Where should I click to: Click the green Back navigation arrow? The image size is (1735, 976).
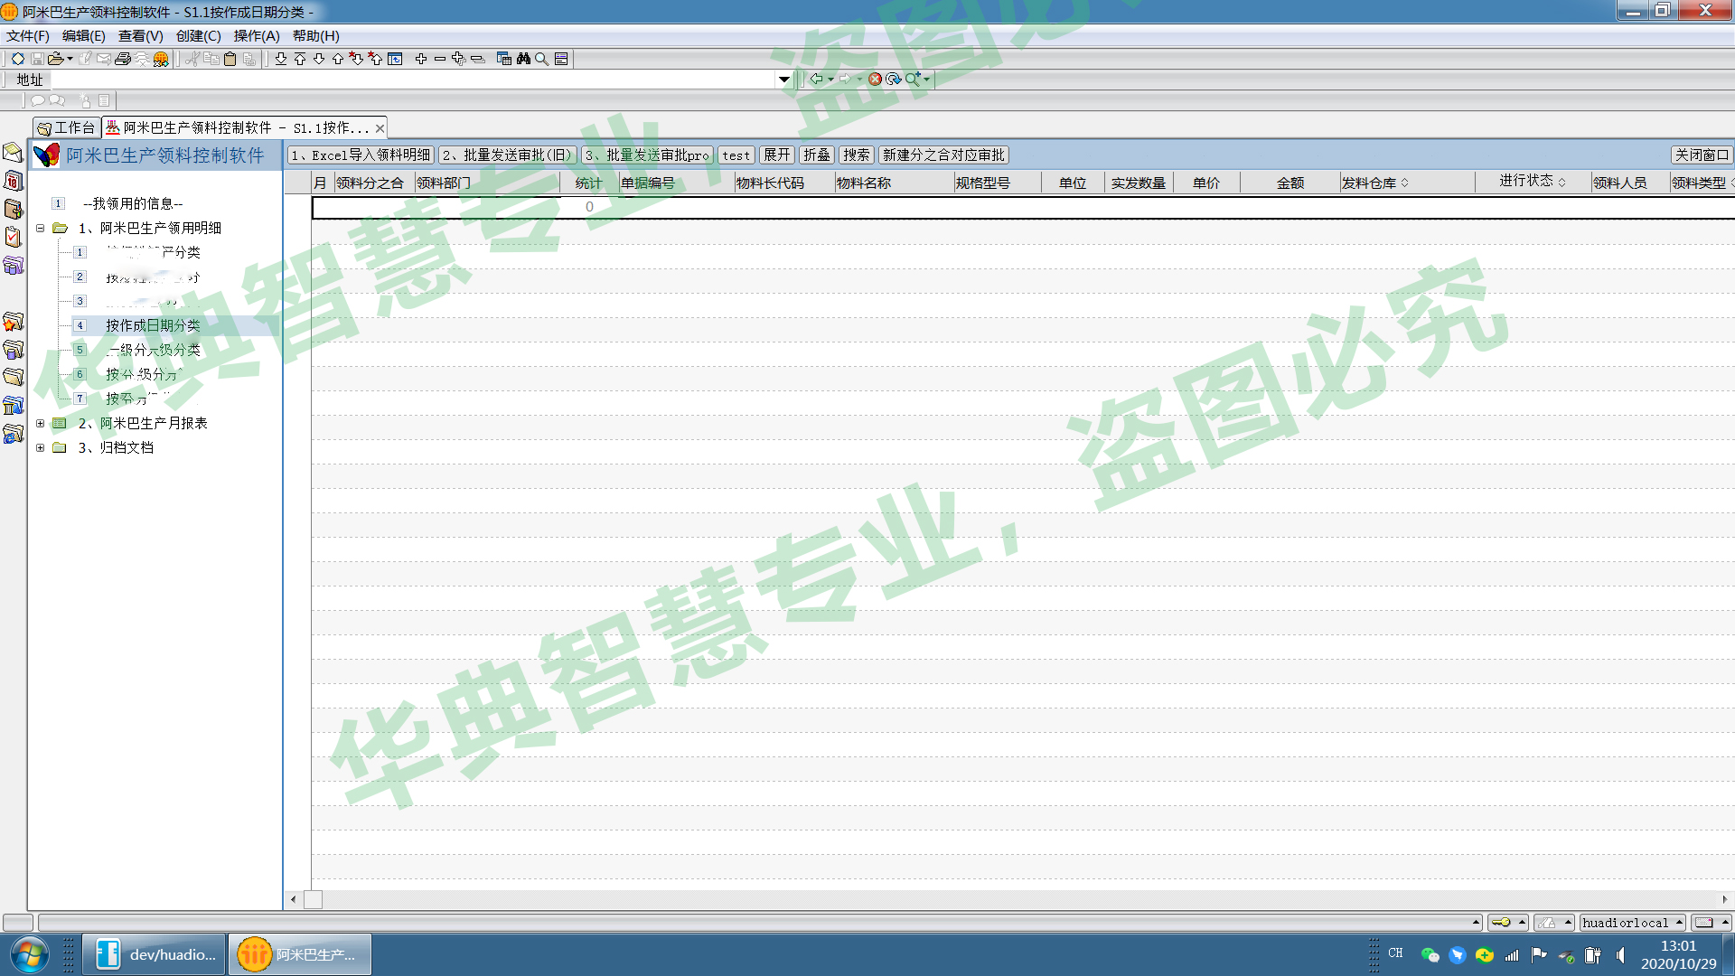816,79
